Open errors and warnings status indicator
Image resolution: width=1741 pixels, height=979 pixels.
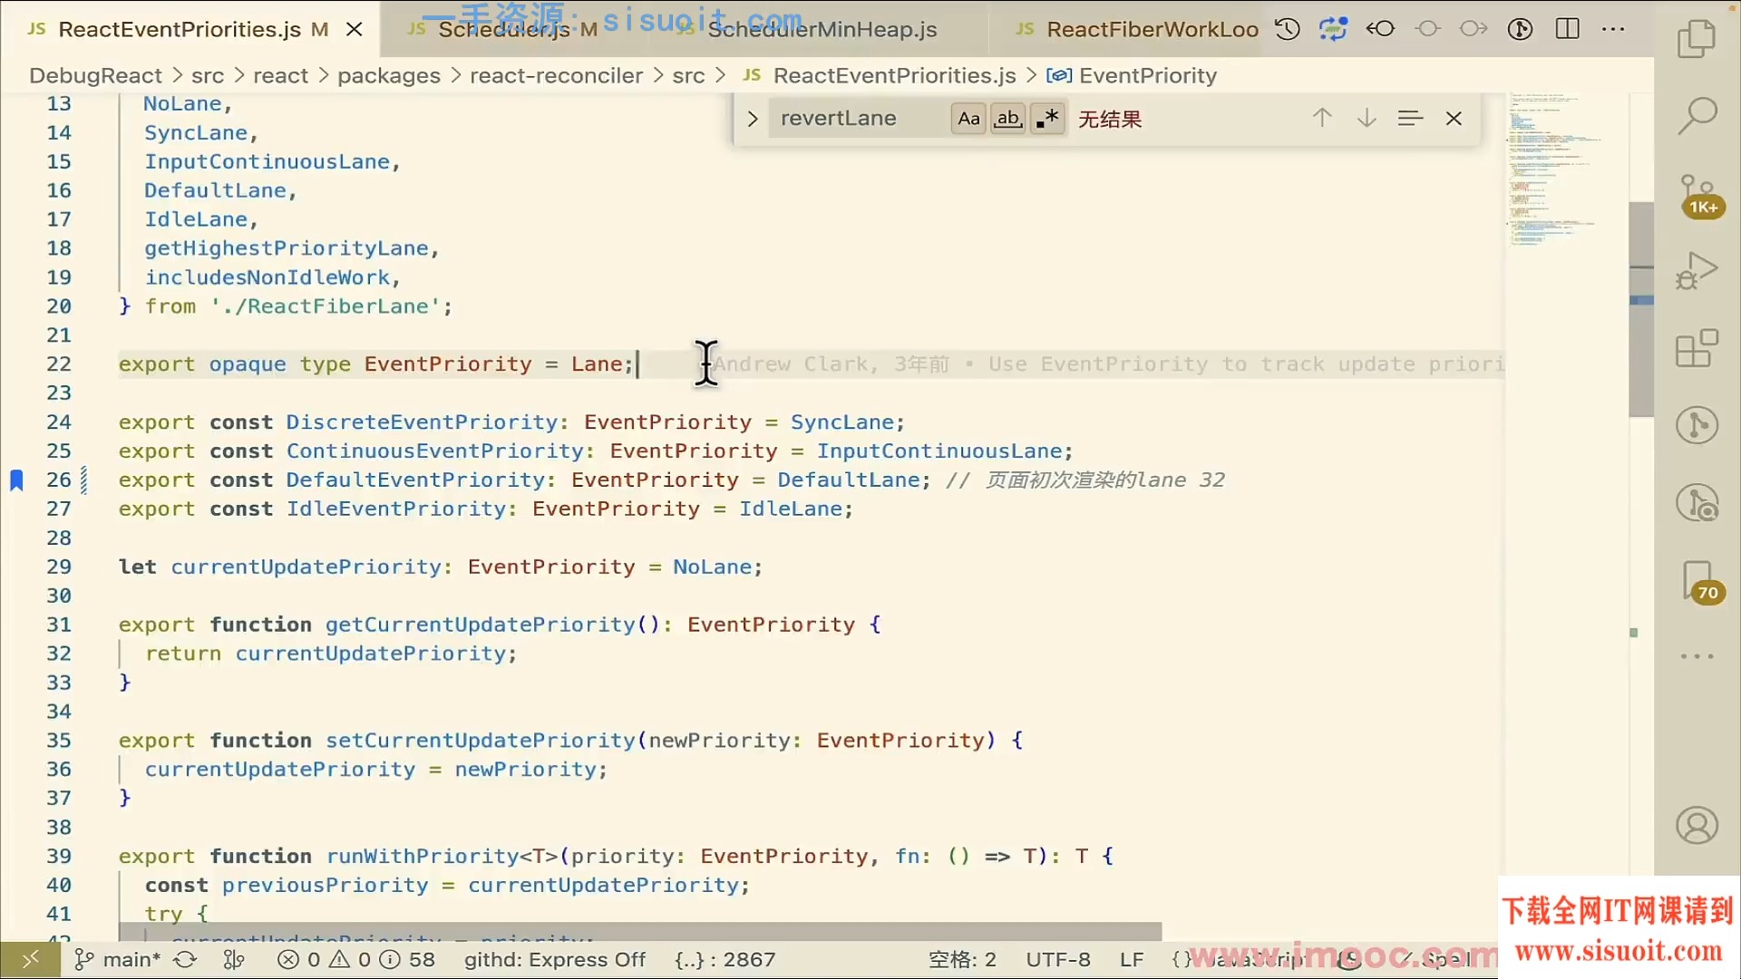[x=356, y=959]
